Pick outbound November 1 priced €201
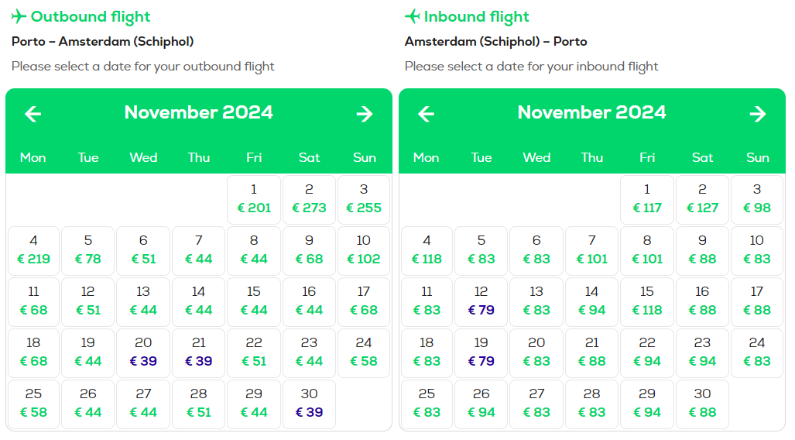 coord(253,199)
